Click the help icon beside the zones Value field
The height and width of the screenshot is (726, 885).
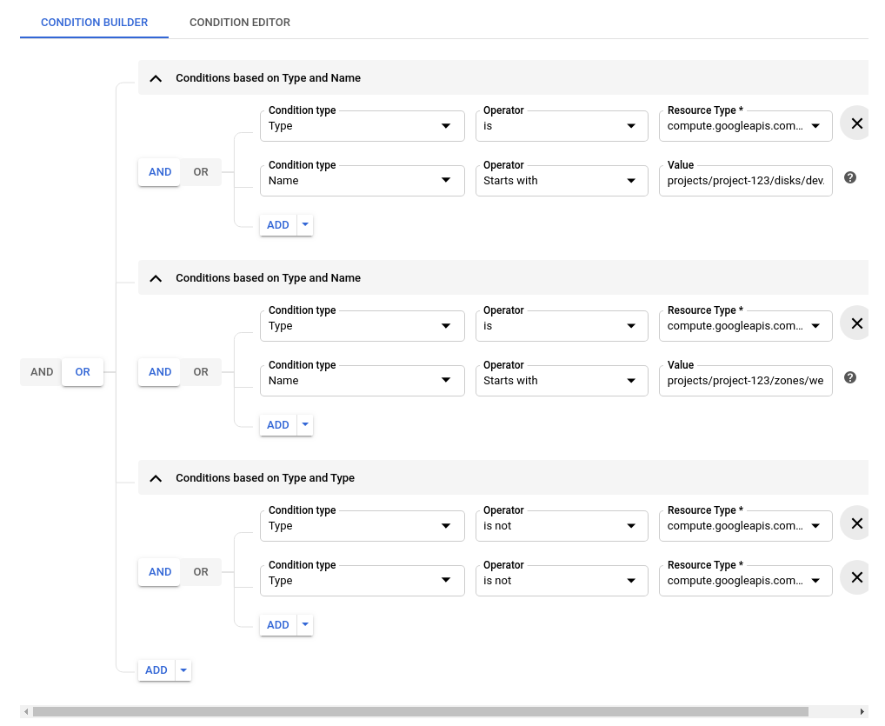coord(849,377)
